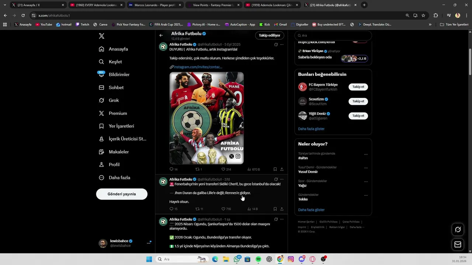472x265 pixels.
Task: Click Daha fazla göster under suggestions
Action: click(311, 129)
